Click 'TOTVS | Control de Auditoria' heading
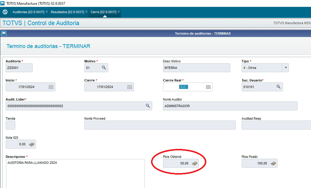 click(41, 23)
